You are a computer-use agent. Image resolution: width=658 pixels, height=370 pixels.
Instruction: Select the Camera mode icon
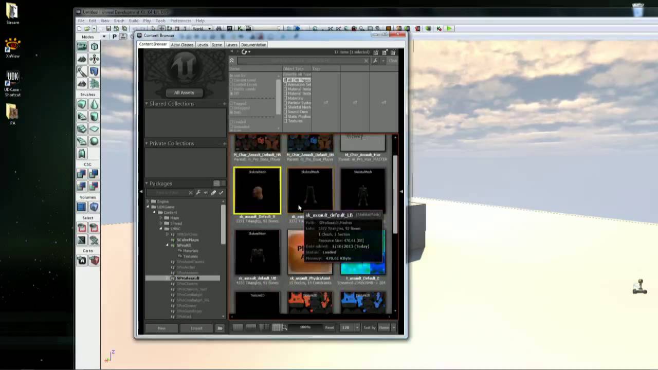(x=82, y=47)
